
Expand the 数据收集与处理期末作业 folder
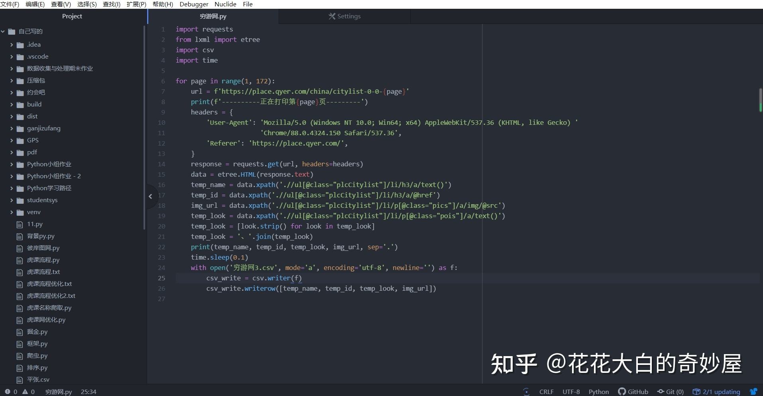pos(12,69)
